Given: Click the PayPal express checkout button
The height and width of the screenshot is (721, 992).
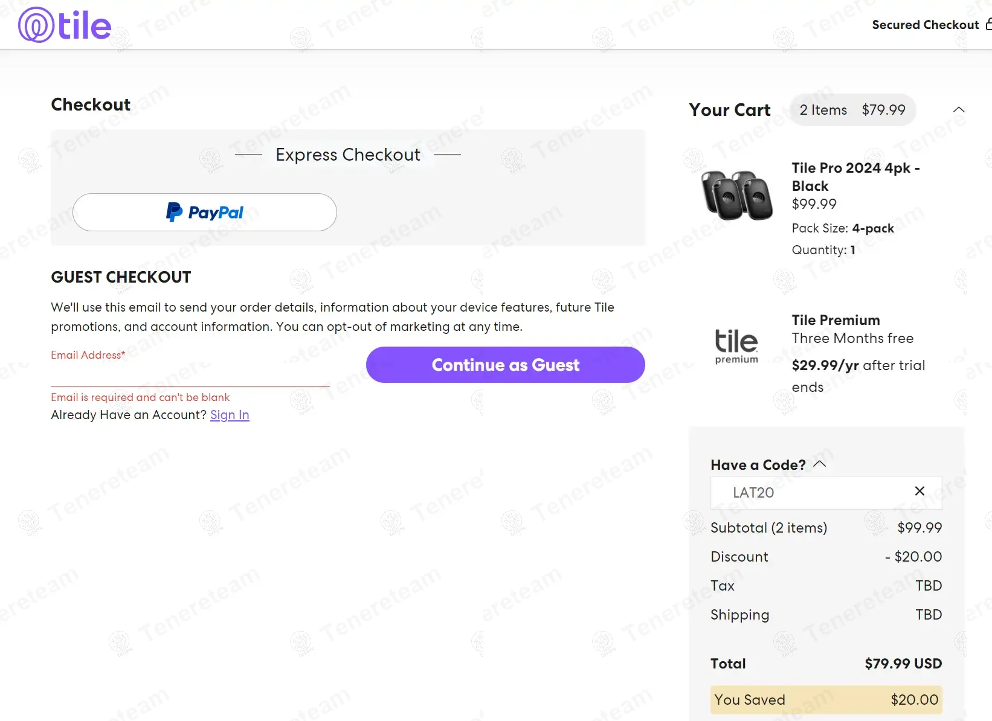Looking at the screenshot, I should pos(205,213).
